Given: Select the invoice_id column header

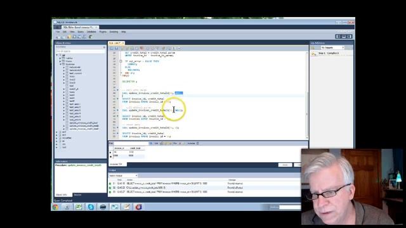Looking at the screenshot, I should (x=119, y=148).
